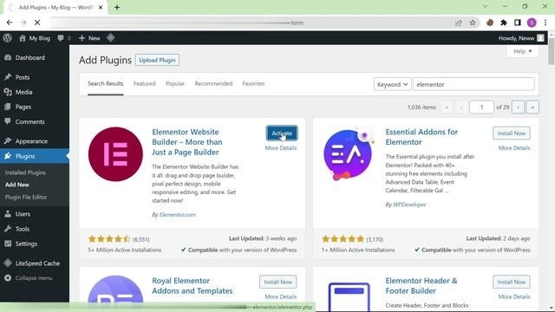This screenshot has height=312, width=555.
Task: Switch to Featured plugins tab
Action: pos(145,84)
